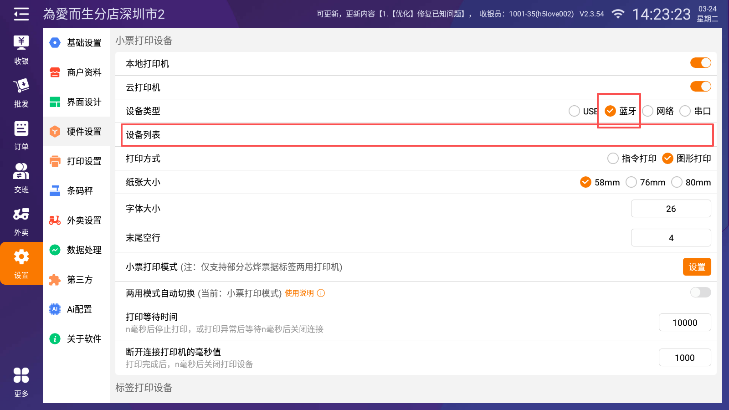Open the 订单 orders icon
This screenshot has height=410, width=729.
tap(21, 129)
